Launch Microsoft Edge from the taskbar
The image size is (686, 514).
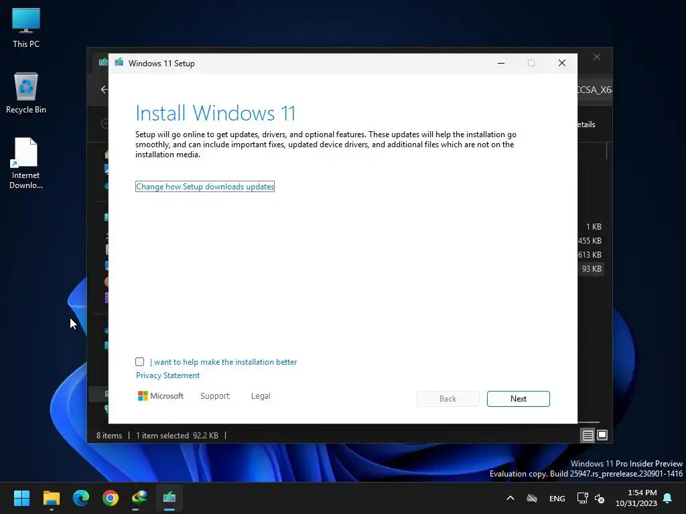tap(81, 498)
